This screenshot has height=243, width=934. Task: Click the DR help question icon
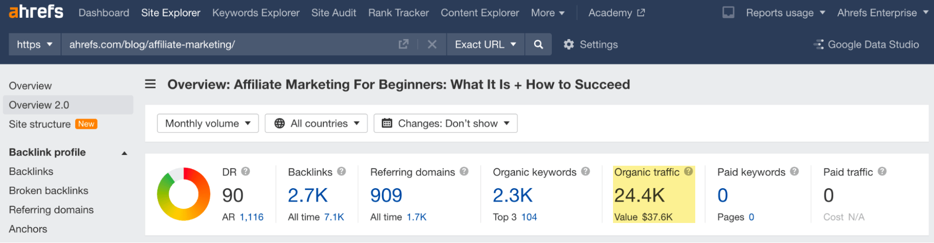click(245, 171)
